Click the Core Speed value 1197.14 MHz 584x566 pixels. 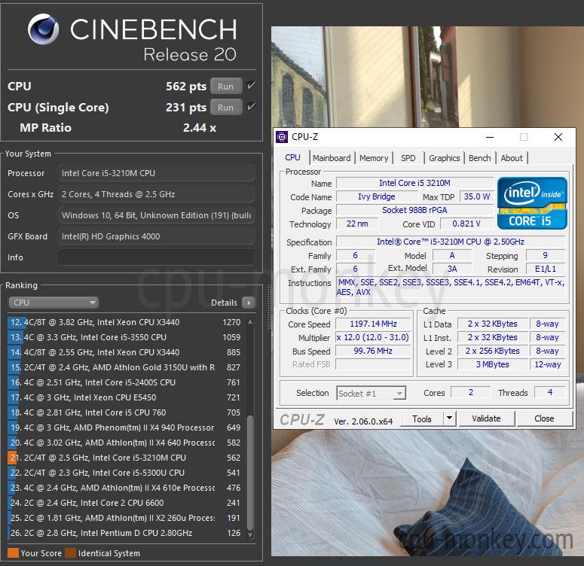coord(373,324)
